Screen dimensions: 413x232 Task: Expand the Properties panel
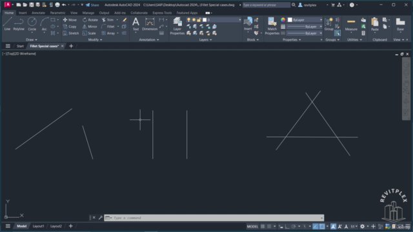point(292,40)
